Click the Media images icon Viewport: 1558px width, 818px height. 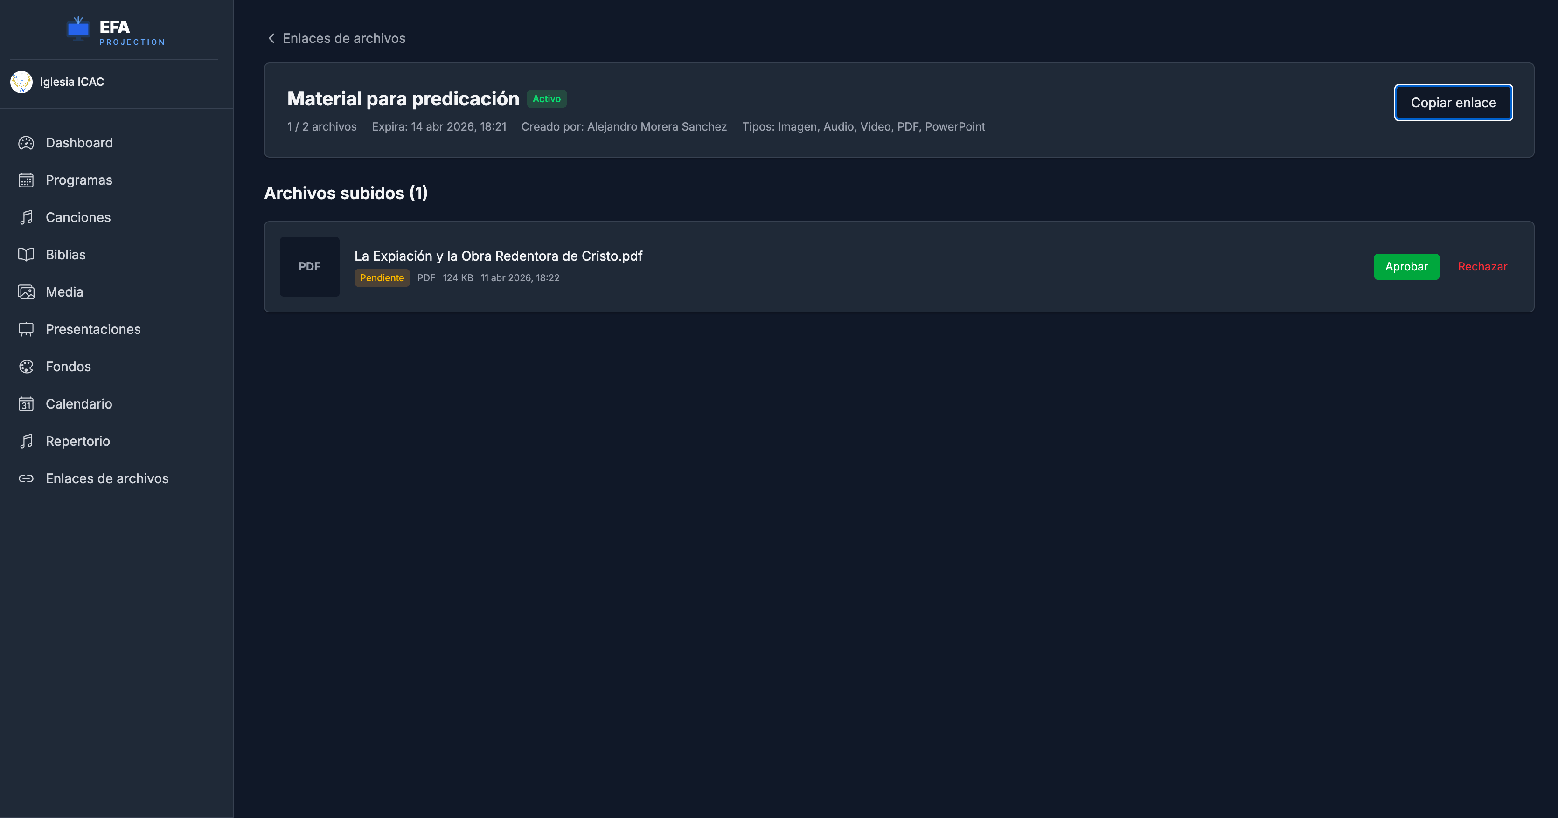(x=26, y=292)
